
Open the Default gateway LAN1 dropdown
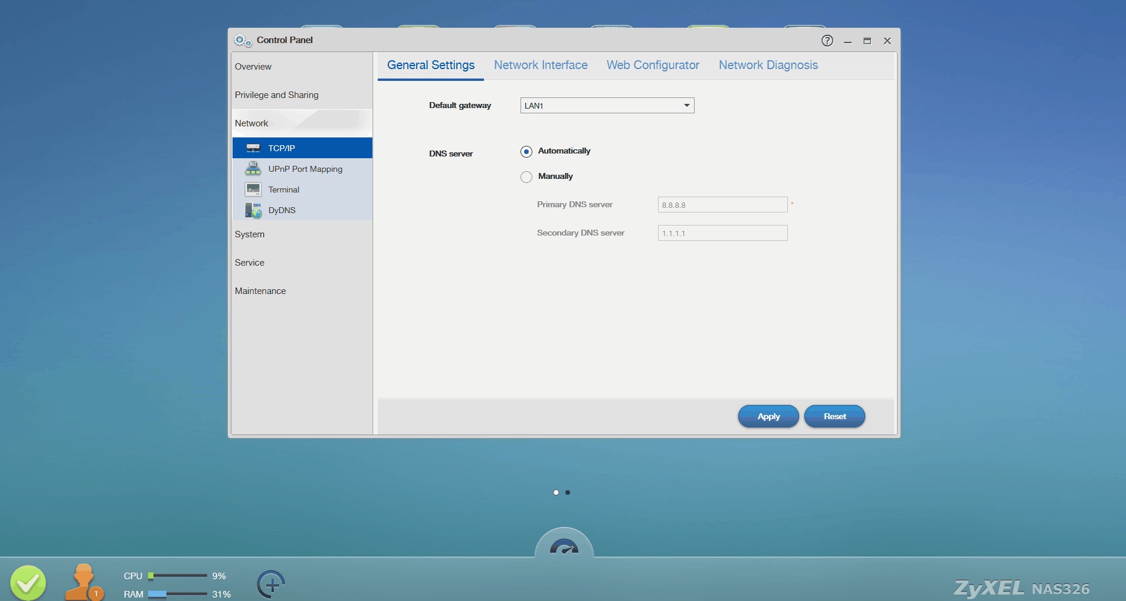607,106
